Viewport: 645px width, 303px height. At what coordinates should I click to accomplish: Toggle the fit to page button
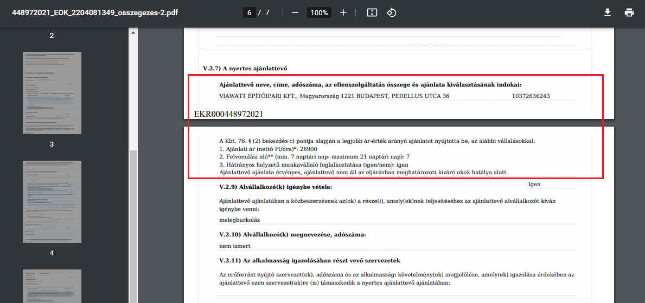[x=372, y=12]
